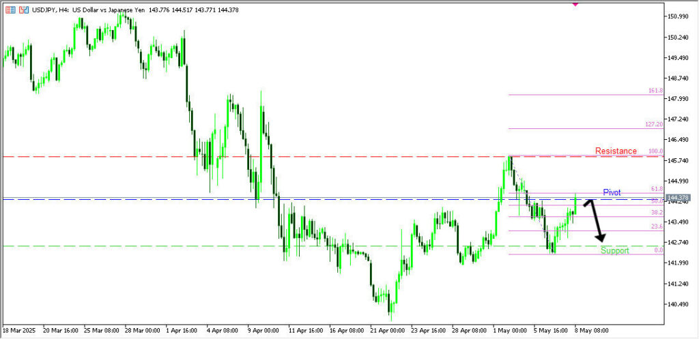Select the 38.2 Fibonacci level label
Screen dimensions: 699x339
click(x=657, y=213)
